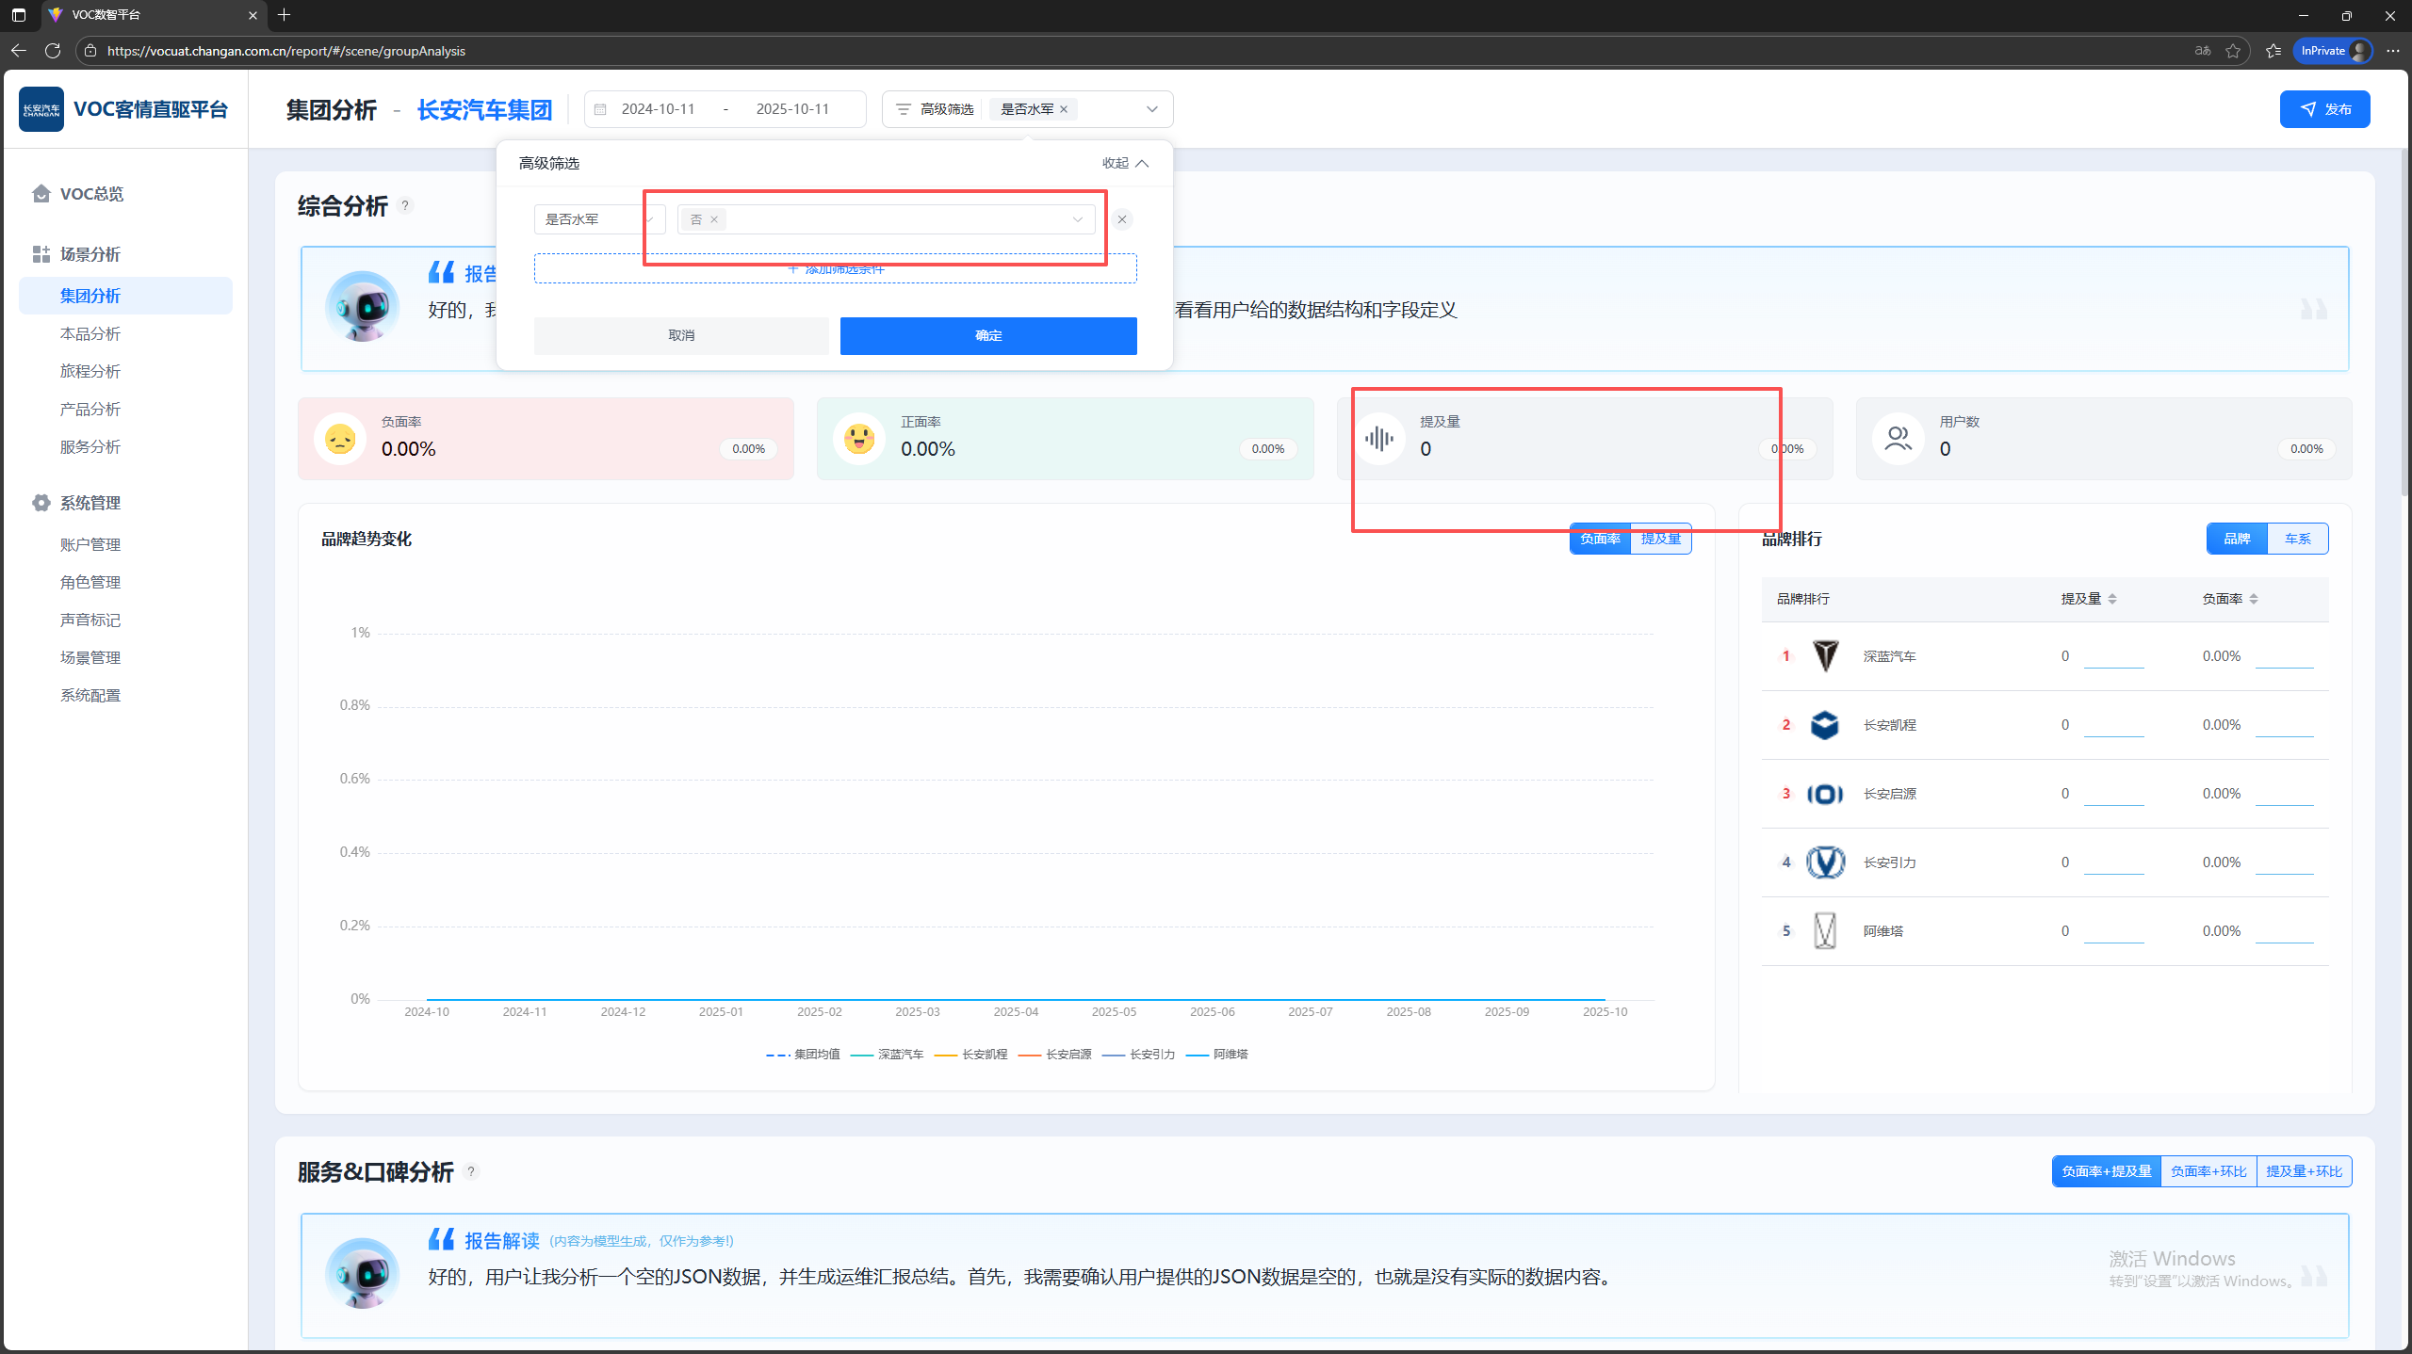Remove the 是否水军 filter row

pyautogui.click(x=1121, y=219)
